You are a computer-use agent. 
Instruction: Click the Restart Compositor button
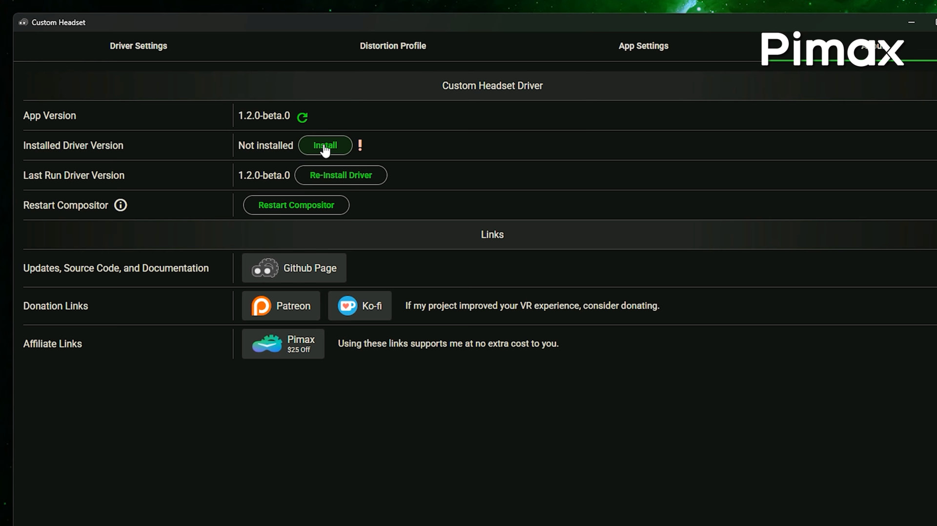coord(296,205)
